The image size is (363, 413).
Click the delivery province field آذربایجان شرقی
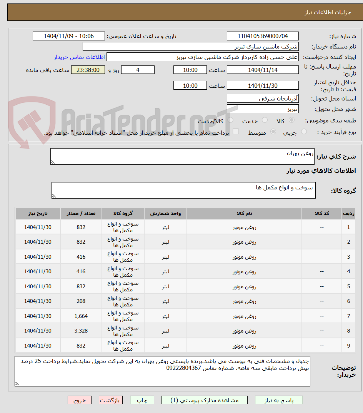263,99
